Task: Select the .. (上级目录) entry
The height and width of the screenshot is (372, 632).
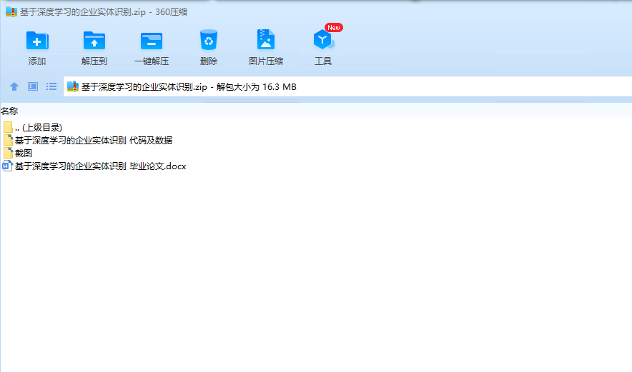Action: [x=39, y=128]
